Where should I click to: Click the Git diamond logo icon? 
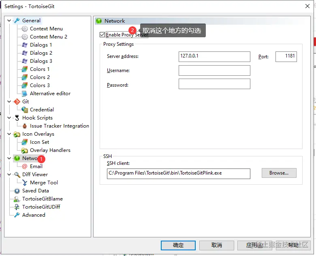(17, 102)
